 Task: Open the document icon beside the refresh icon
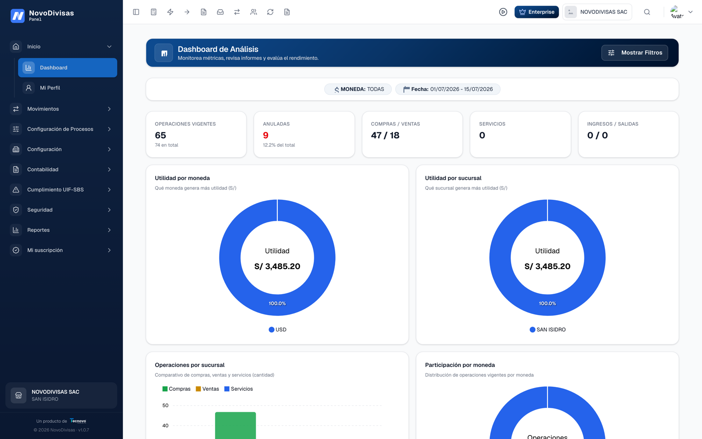[287, 12]
